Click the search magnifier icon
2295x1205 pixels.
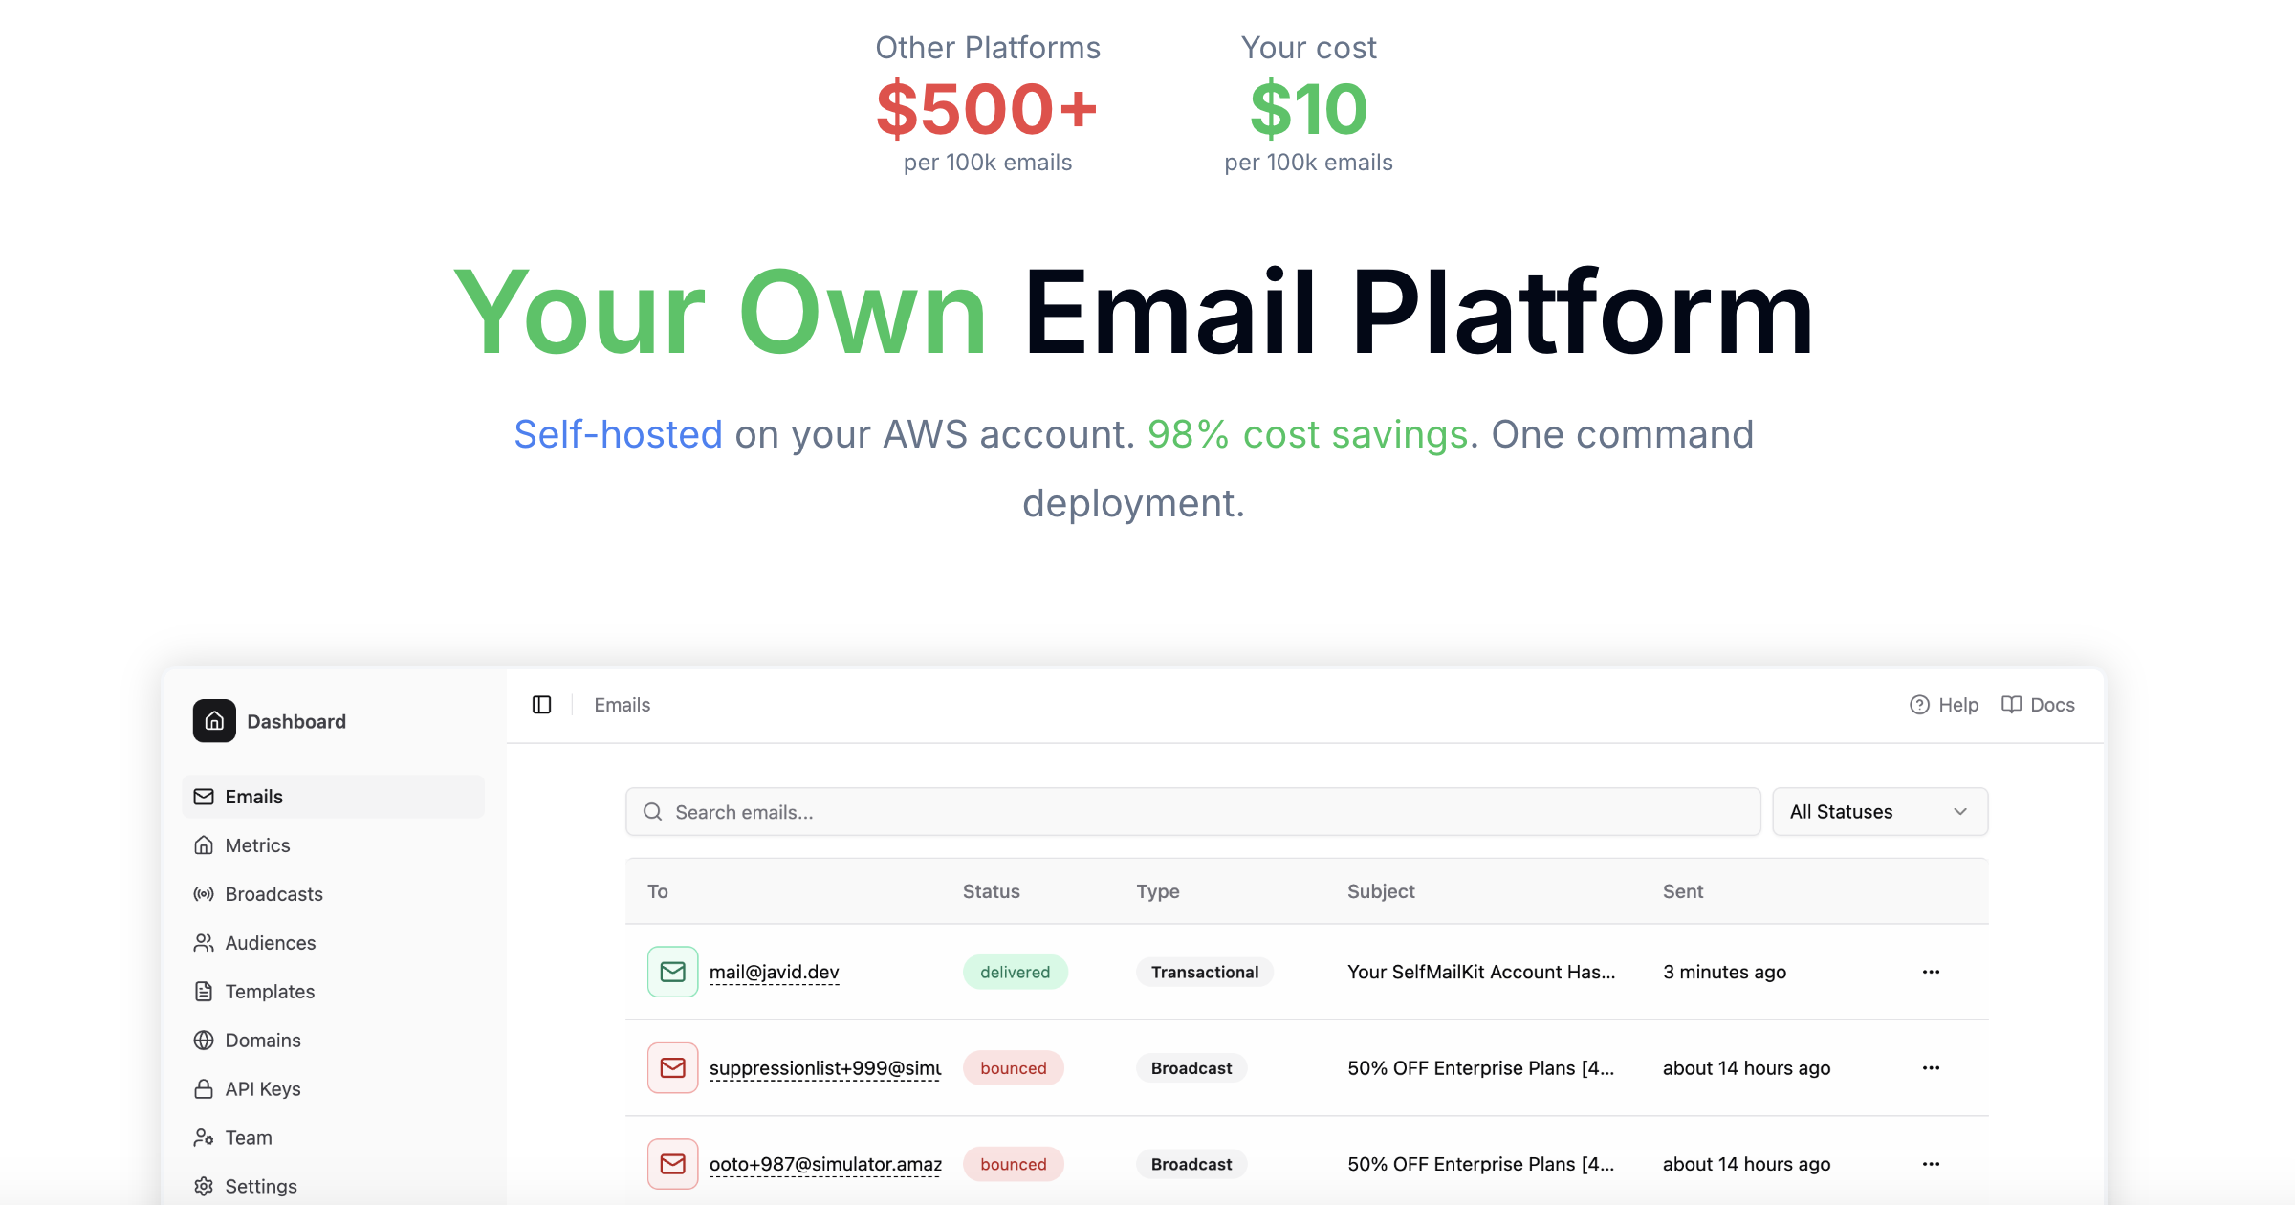coord(653,812)
